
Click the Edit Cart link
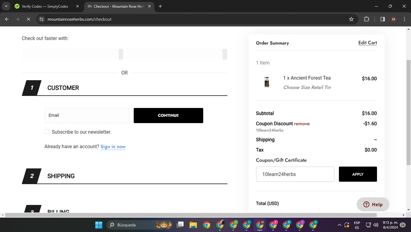click(x=367, y=43)
